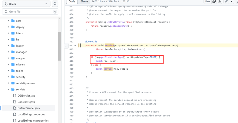This screenshot has width=238, height=123.
Task: Expand the security folder chevron
Action: (8, 77)
